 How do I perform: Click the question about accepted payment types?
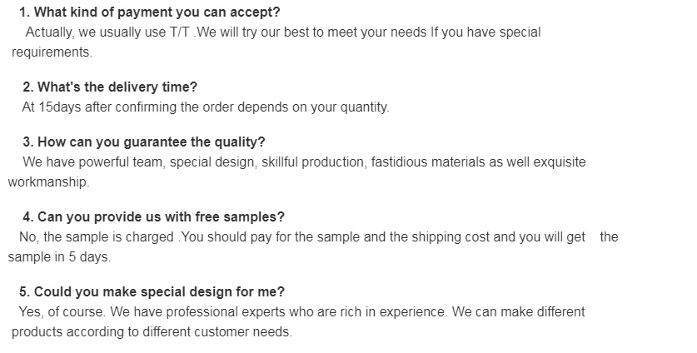coord(149,12)
